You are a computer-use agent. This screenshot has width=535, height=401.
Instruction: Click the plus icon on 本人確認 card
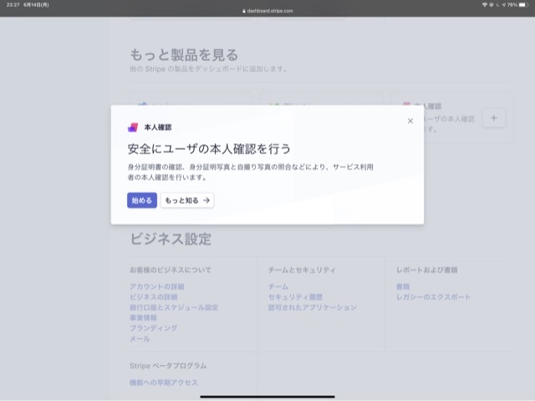(x=493, y=118)
